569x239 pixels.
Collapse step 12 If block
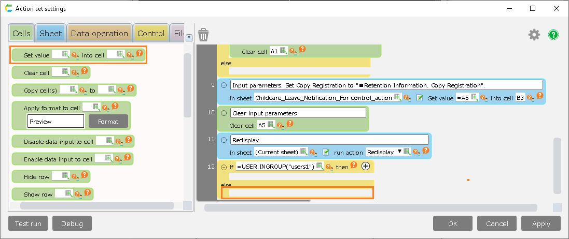[x=224, y=167]
